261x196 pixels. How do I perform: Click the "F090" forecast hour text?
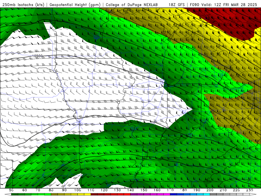194,5
